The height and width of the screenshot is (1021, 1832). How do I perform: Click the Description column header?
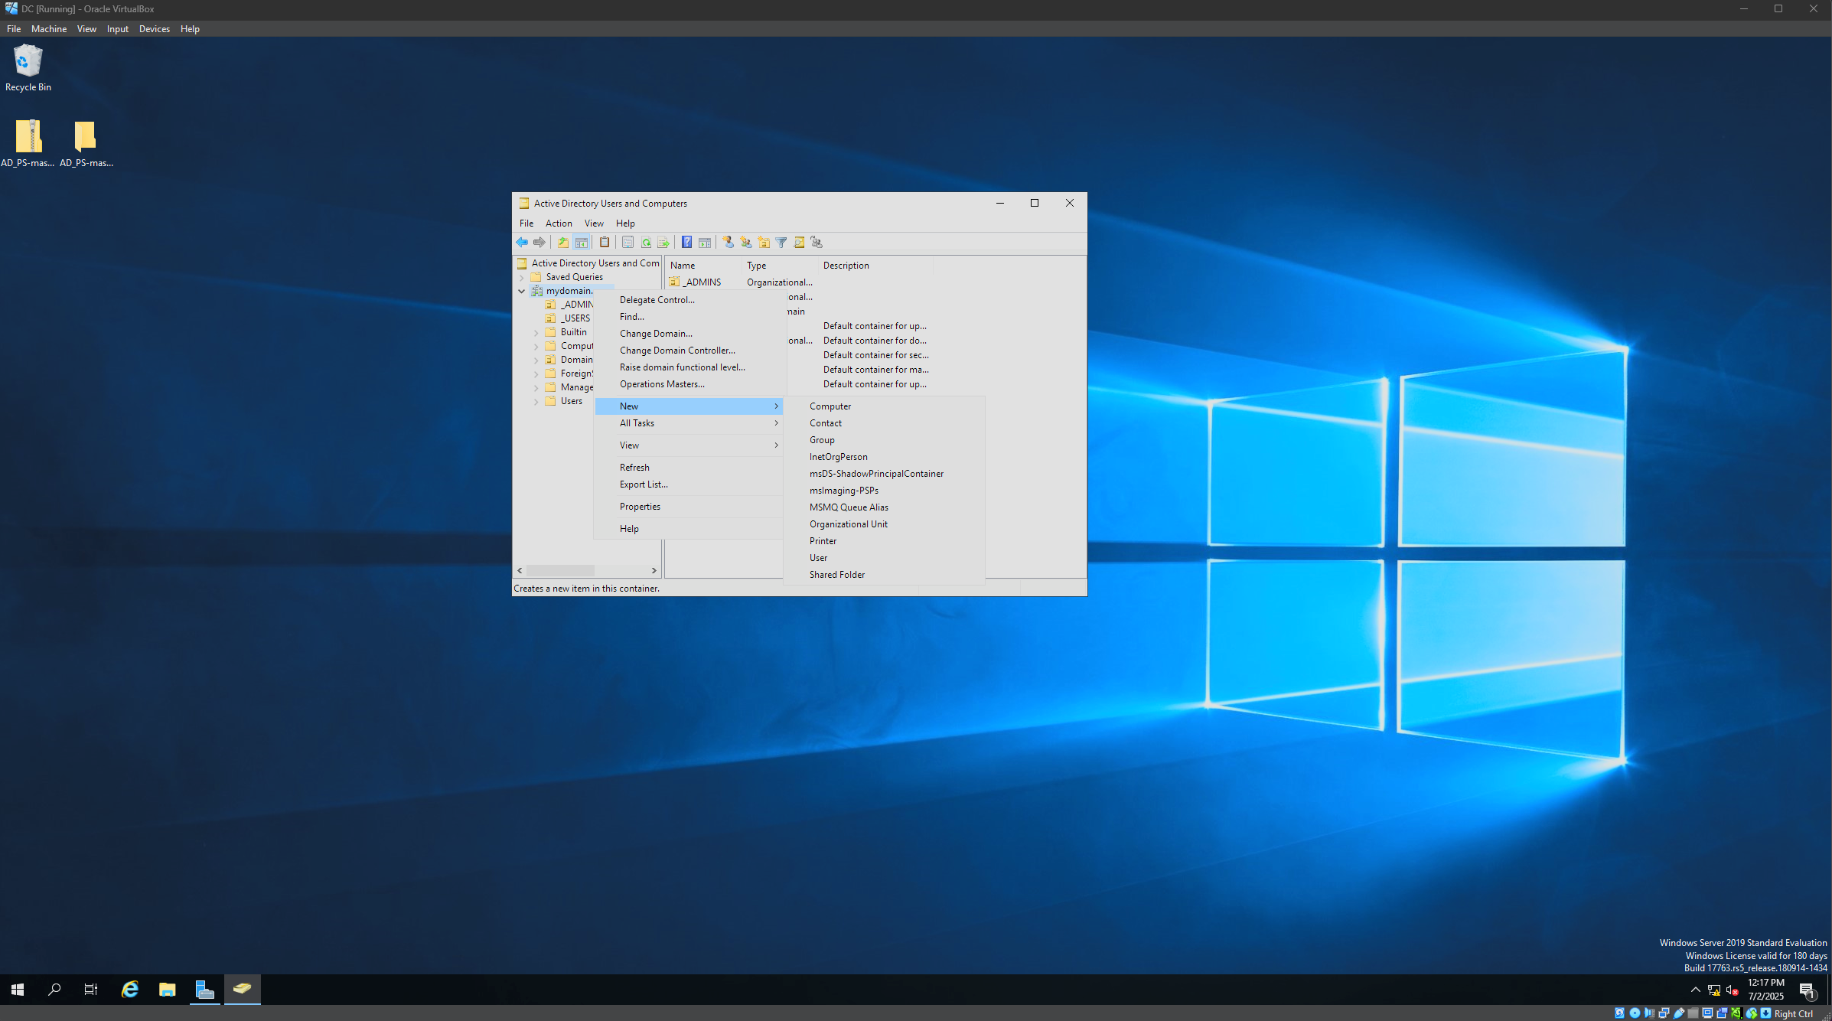click(x=877, y=266)
